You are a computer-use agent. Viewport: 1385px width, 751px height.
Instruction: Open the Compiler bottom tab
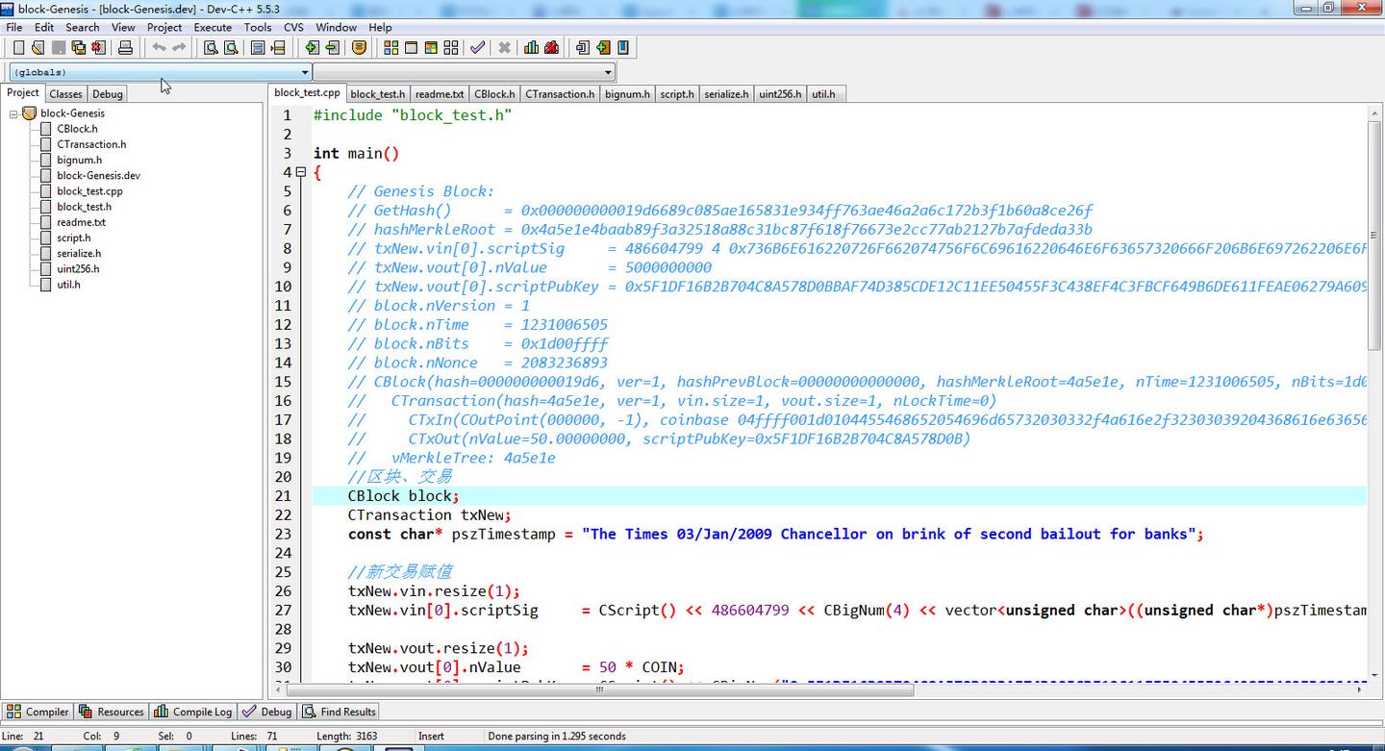pyautogui.click(x=38, y=712)
